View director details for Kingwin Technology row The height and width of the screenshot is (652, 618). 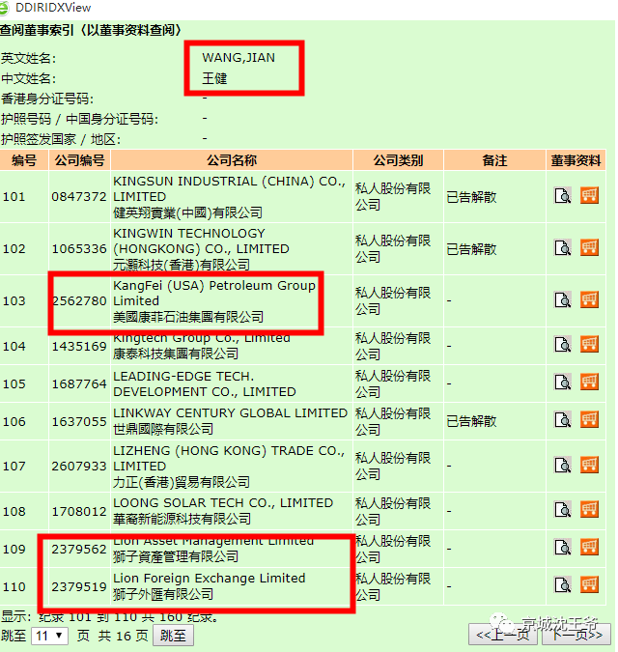[563, 248]
